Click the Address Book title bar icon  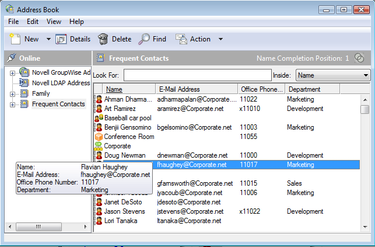tap(10, 9)
